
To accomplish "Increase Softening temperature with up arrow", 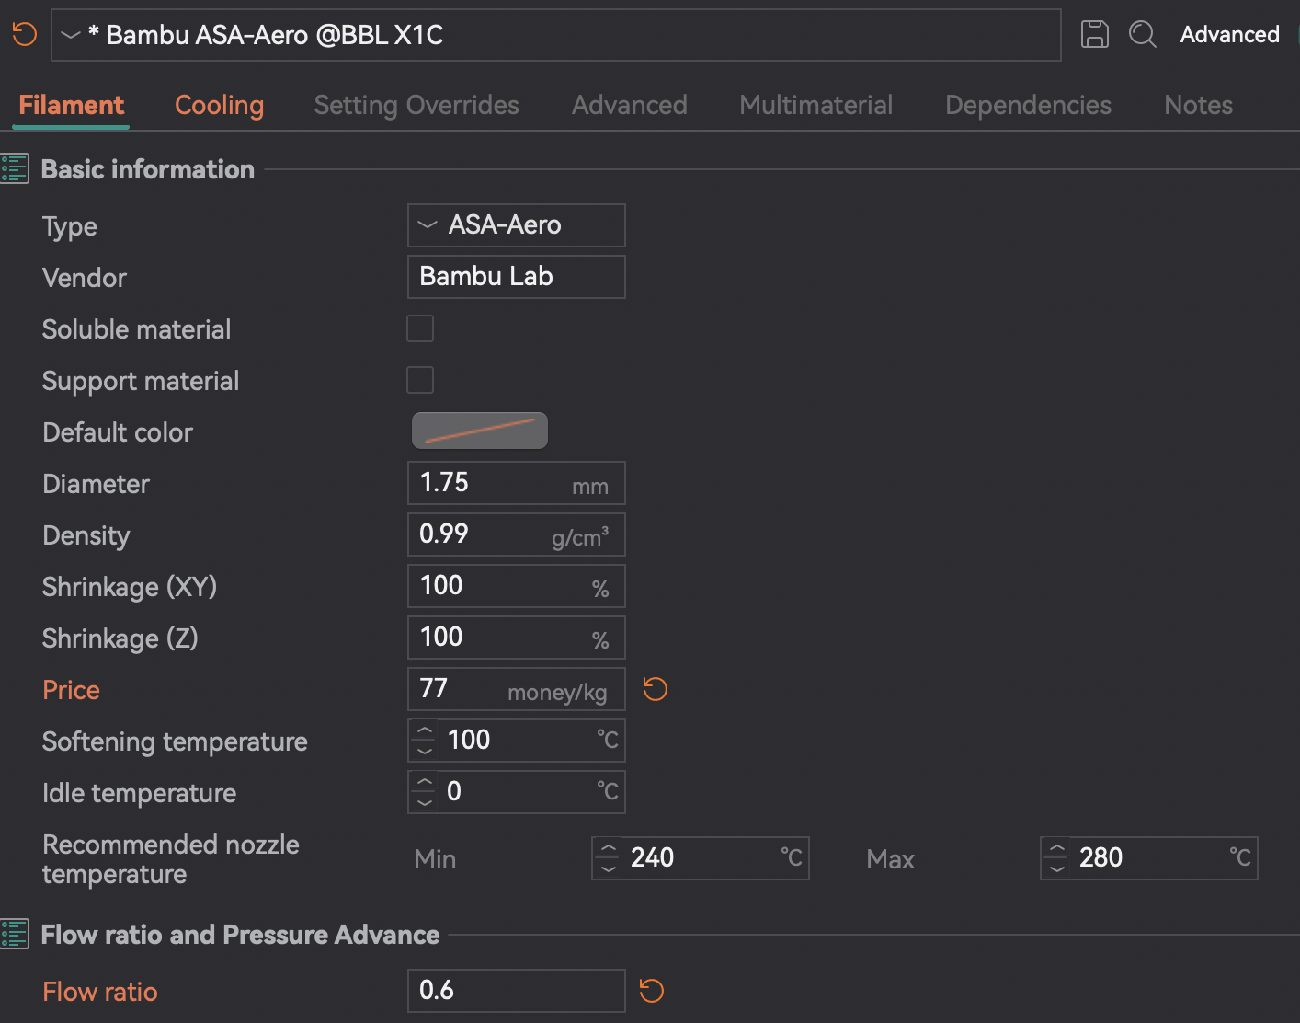I will coord(424,731).
